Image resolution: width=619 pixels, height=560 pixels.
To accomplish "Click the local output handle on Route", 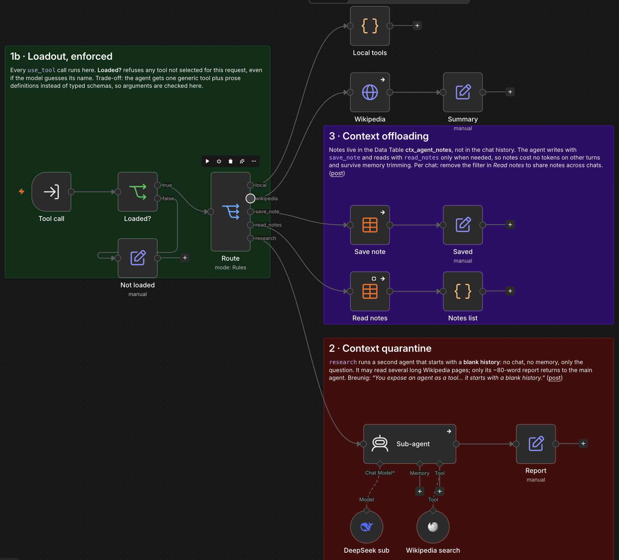I will 250,185.
